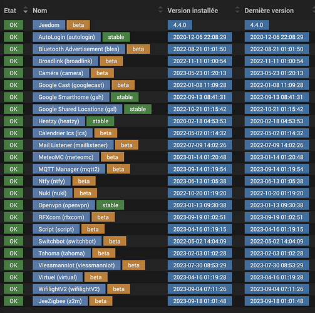
Task: Select MQTT Manager (mqtt2) label
Action: (x=69, y=169)
